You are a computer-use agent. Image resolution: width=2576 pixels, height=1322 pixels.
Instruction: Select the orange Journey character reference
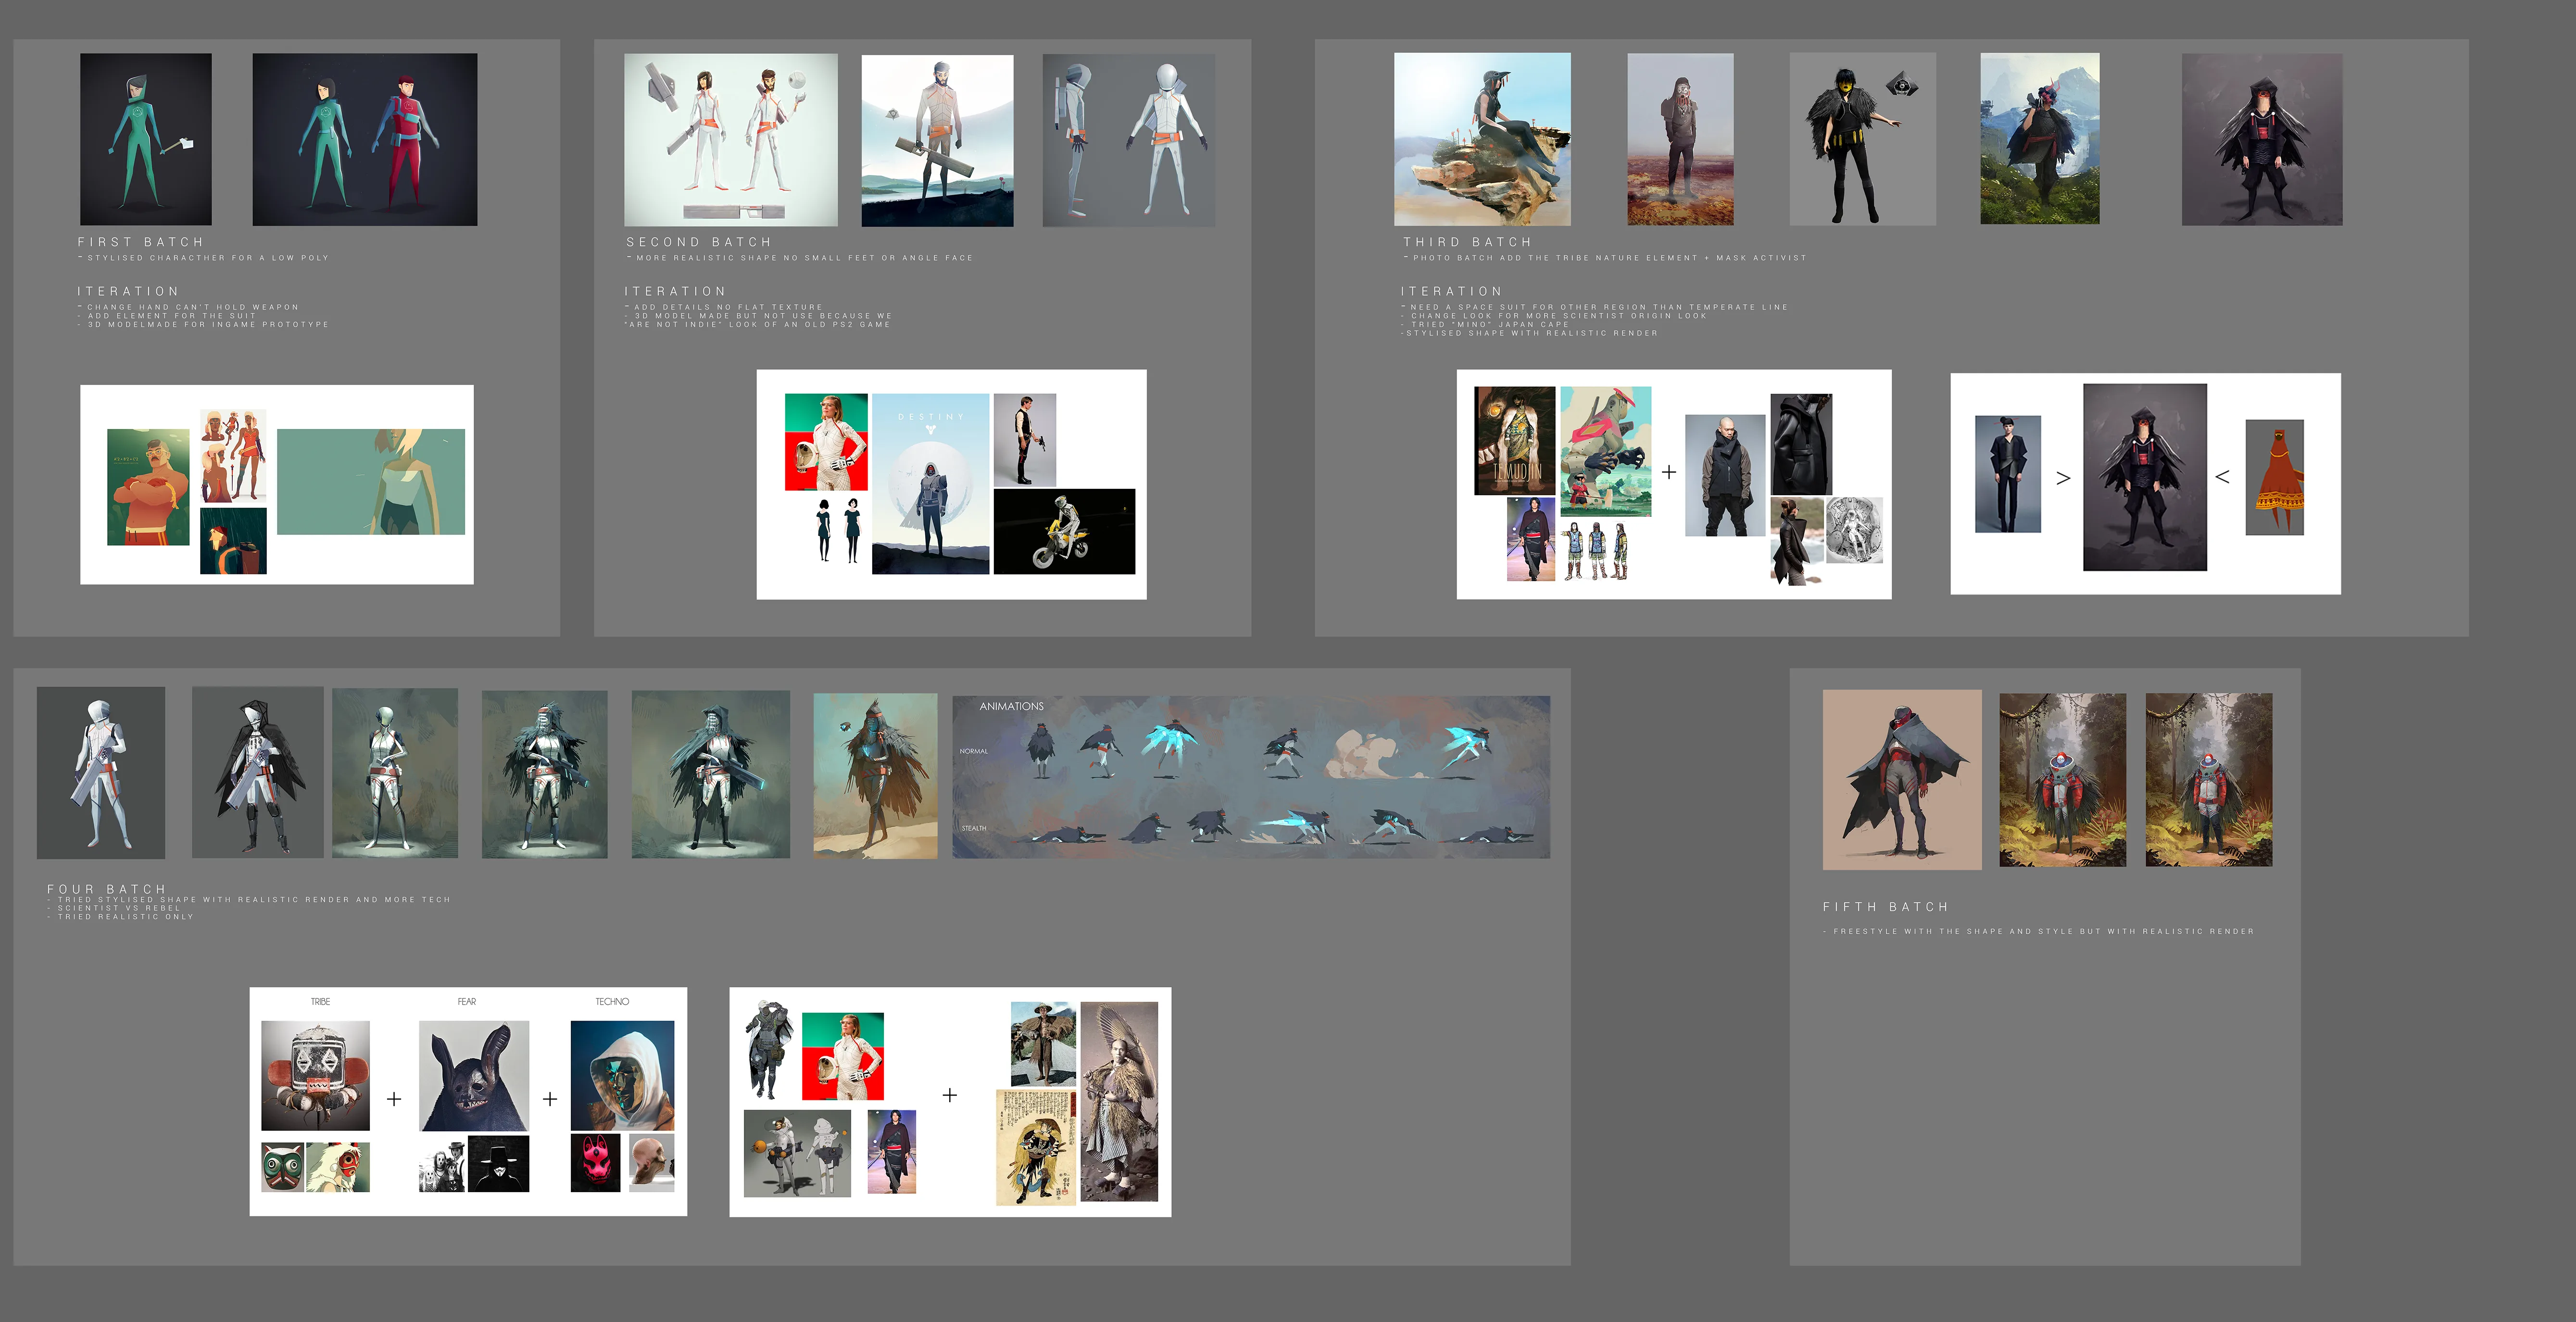click(x=2274, y=477)
